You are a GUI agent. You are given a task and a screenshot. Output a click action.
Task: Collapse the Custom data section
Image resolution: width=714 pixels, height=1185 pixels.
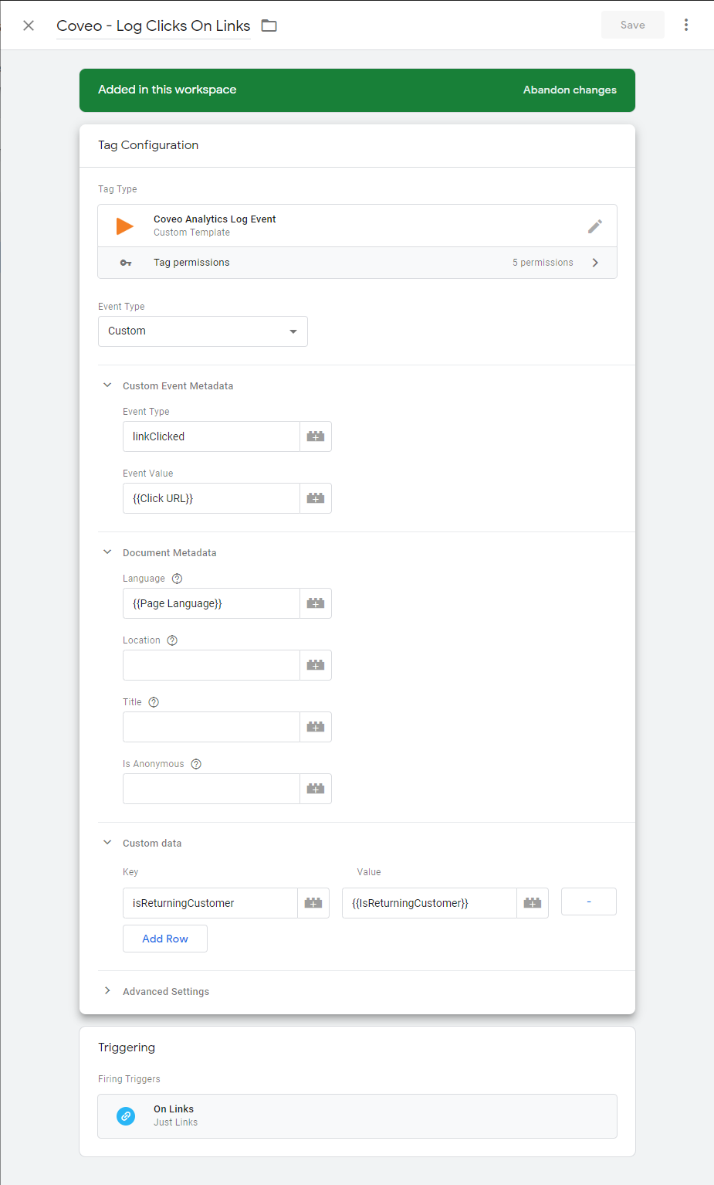click(x=107, y=843)
